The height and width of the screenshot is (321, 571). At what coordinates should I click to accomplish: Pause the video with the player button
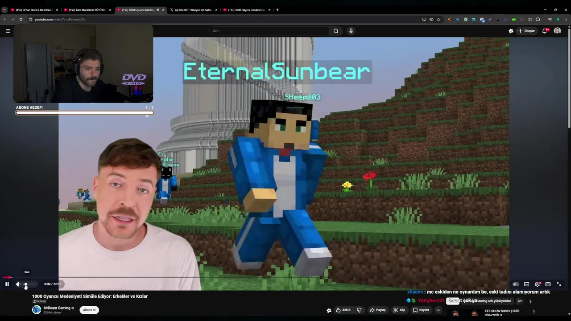point(7,284)
